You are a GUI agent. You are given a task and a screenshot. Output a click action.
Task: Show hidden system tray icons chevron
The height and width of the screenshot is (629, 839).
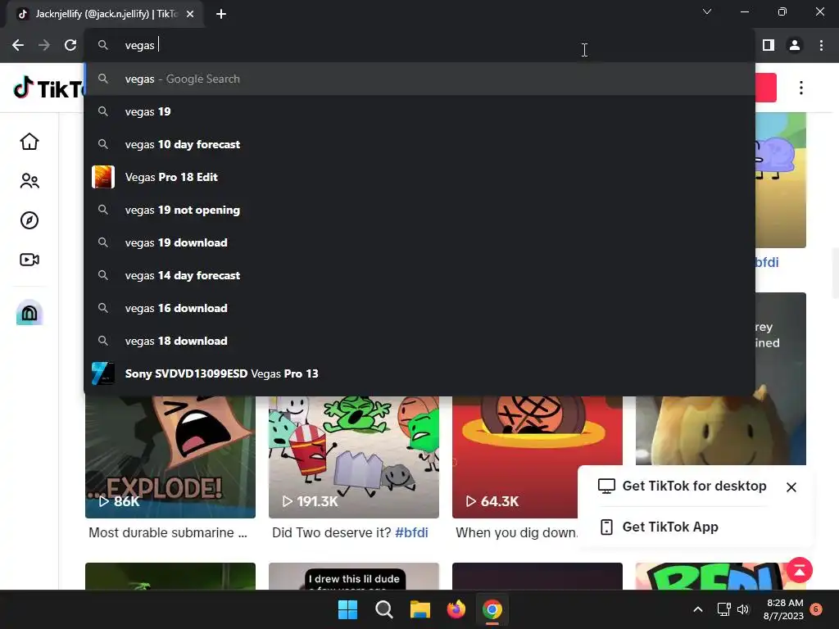(698, 609)
